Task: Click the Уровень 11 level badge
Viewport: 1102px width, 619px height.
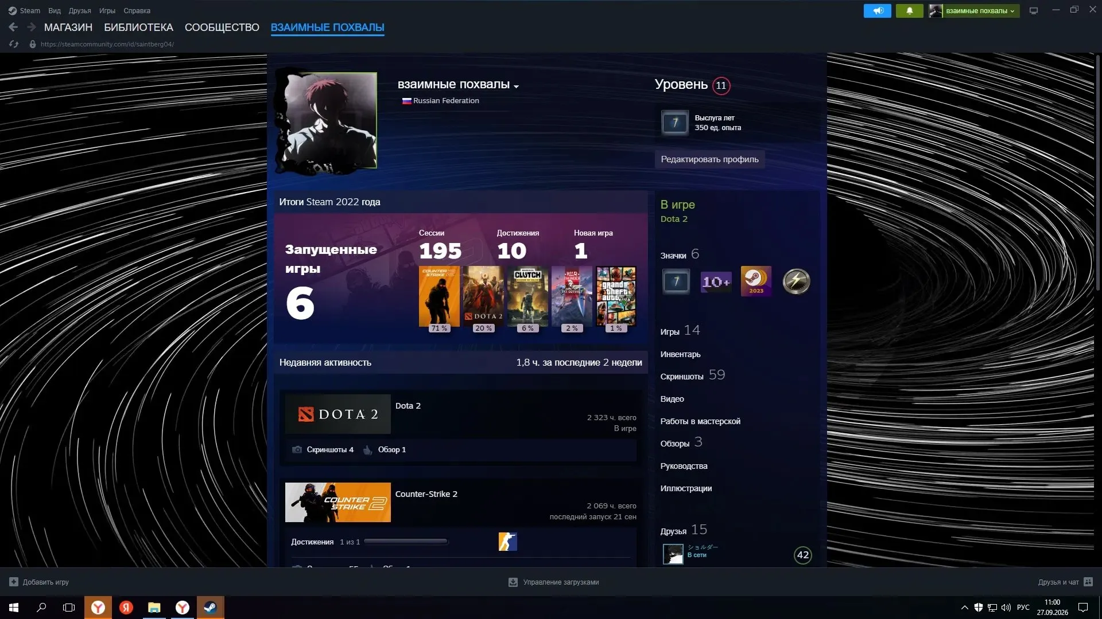Action: tap(721, 85)
